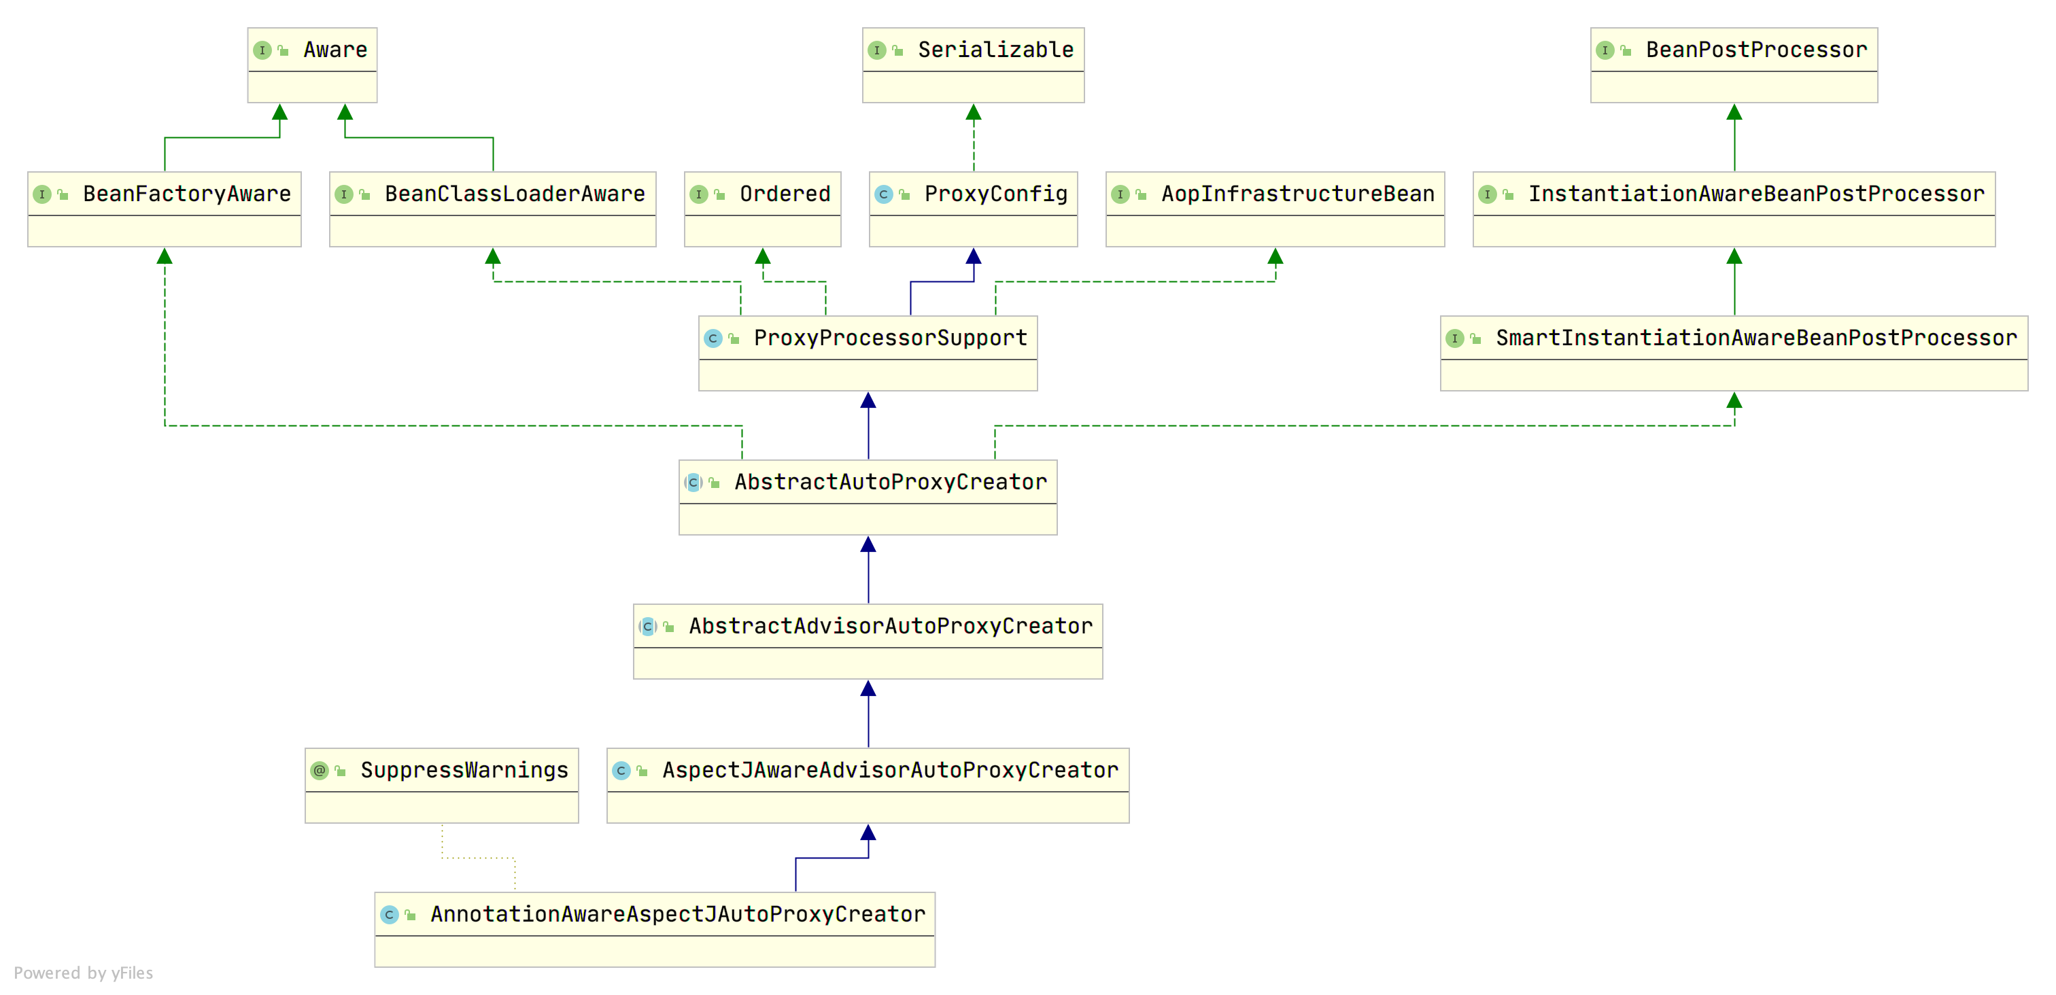Viewport: 2056px width, 995px height.
Task: Click the annotation icon beside SuppressWarnings
Action: point(320,771)
